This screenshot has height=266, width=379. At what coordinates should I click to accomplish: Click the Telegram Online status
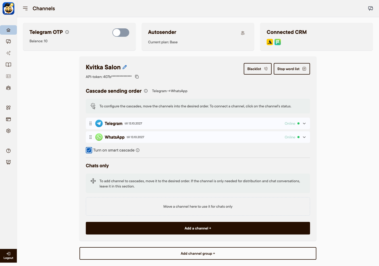(292, 123)
